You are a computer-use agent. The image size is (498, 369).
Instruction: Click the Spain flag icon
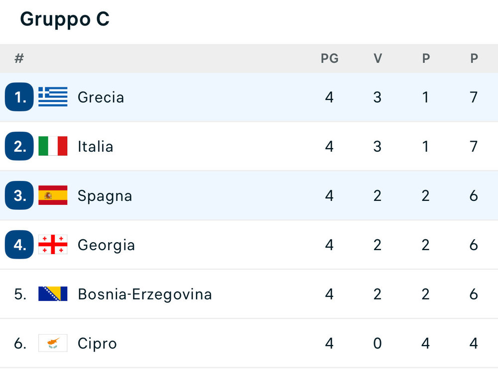coord(53,195)
